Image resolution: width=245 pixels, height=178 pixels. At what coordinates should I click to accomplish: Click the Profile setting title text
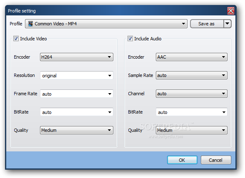click(x=22, y=11)
